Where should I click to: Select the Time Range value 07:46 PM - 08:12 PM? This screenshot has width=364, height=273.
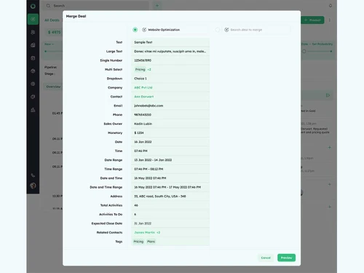click(x=149, y=169)
